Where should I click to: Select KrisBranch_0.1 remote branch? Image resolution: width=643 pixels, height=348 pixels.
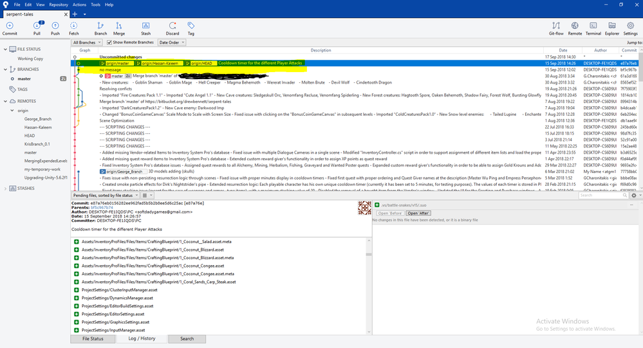[x=37, y=144]
